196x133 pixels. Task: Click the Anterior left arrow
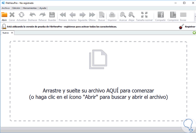[72, 15]
